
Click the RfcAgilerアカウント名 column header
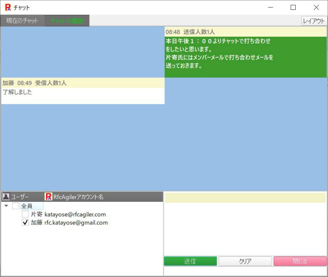(x=104, y=197)
